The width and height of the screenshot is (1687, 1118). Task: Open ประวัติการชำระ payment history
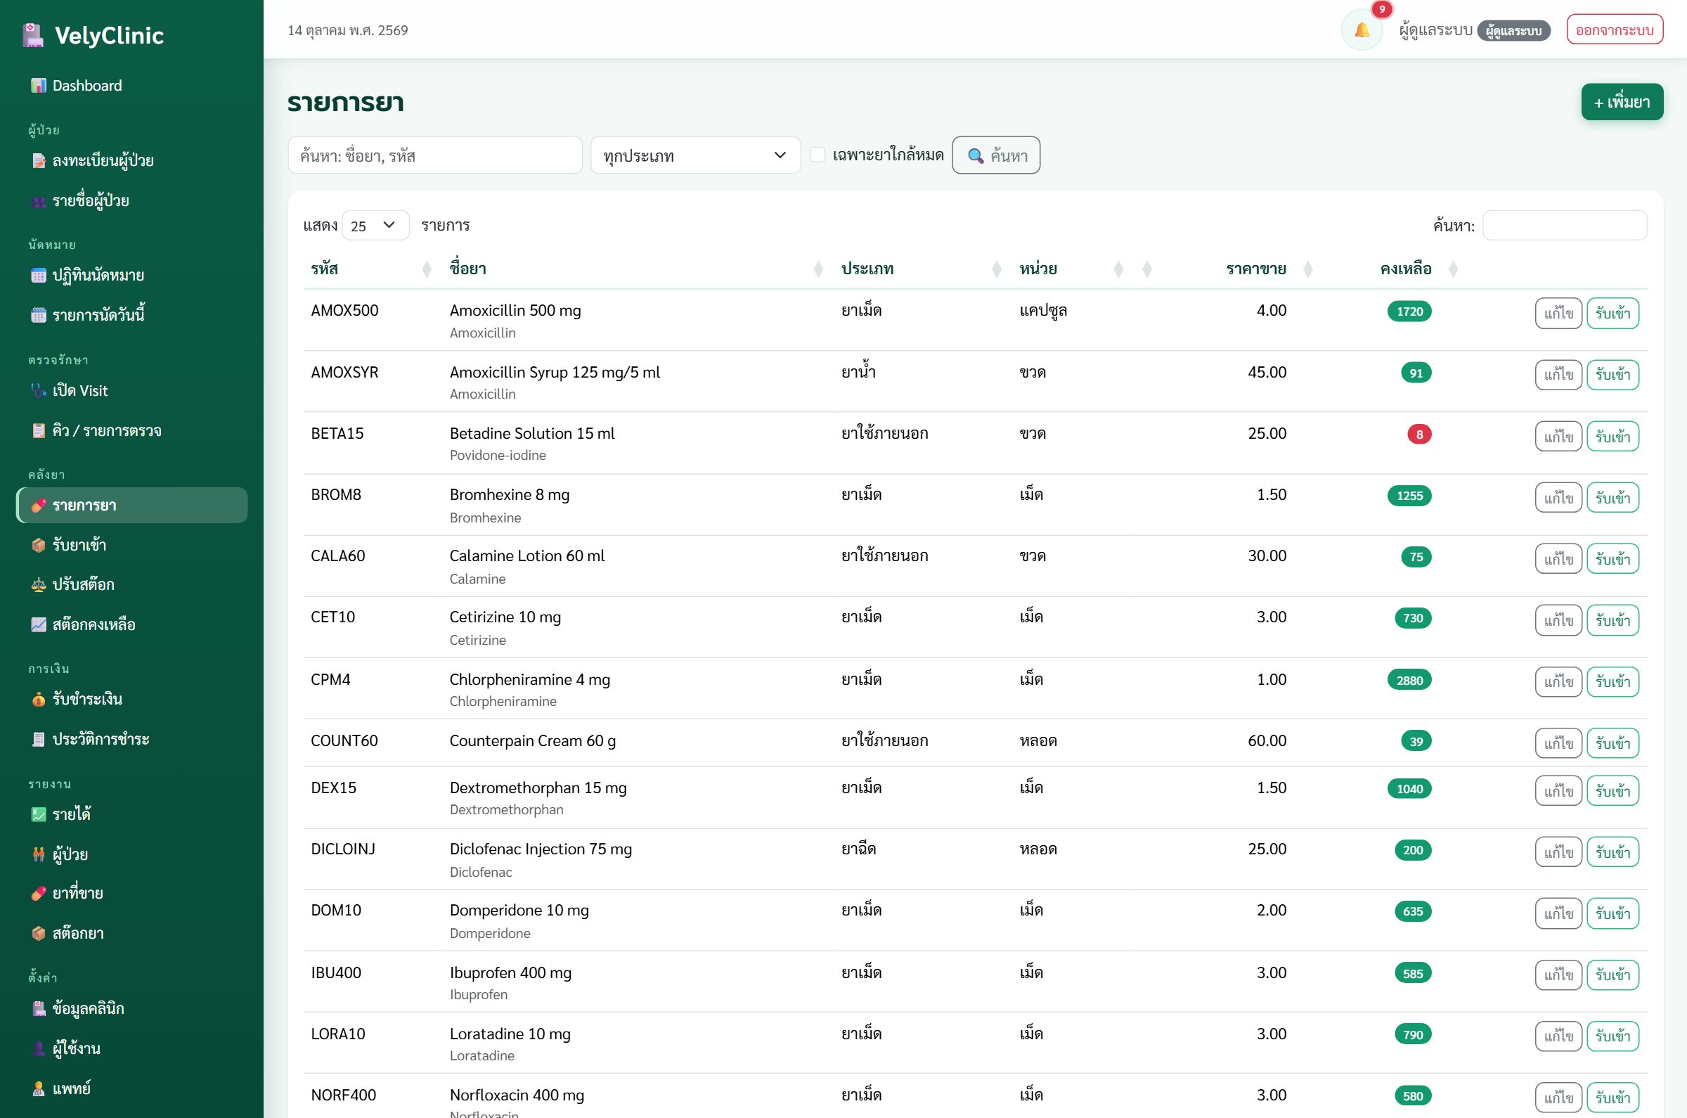coord(132,740)
